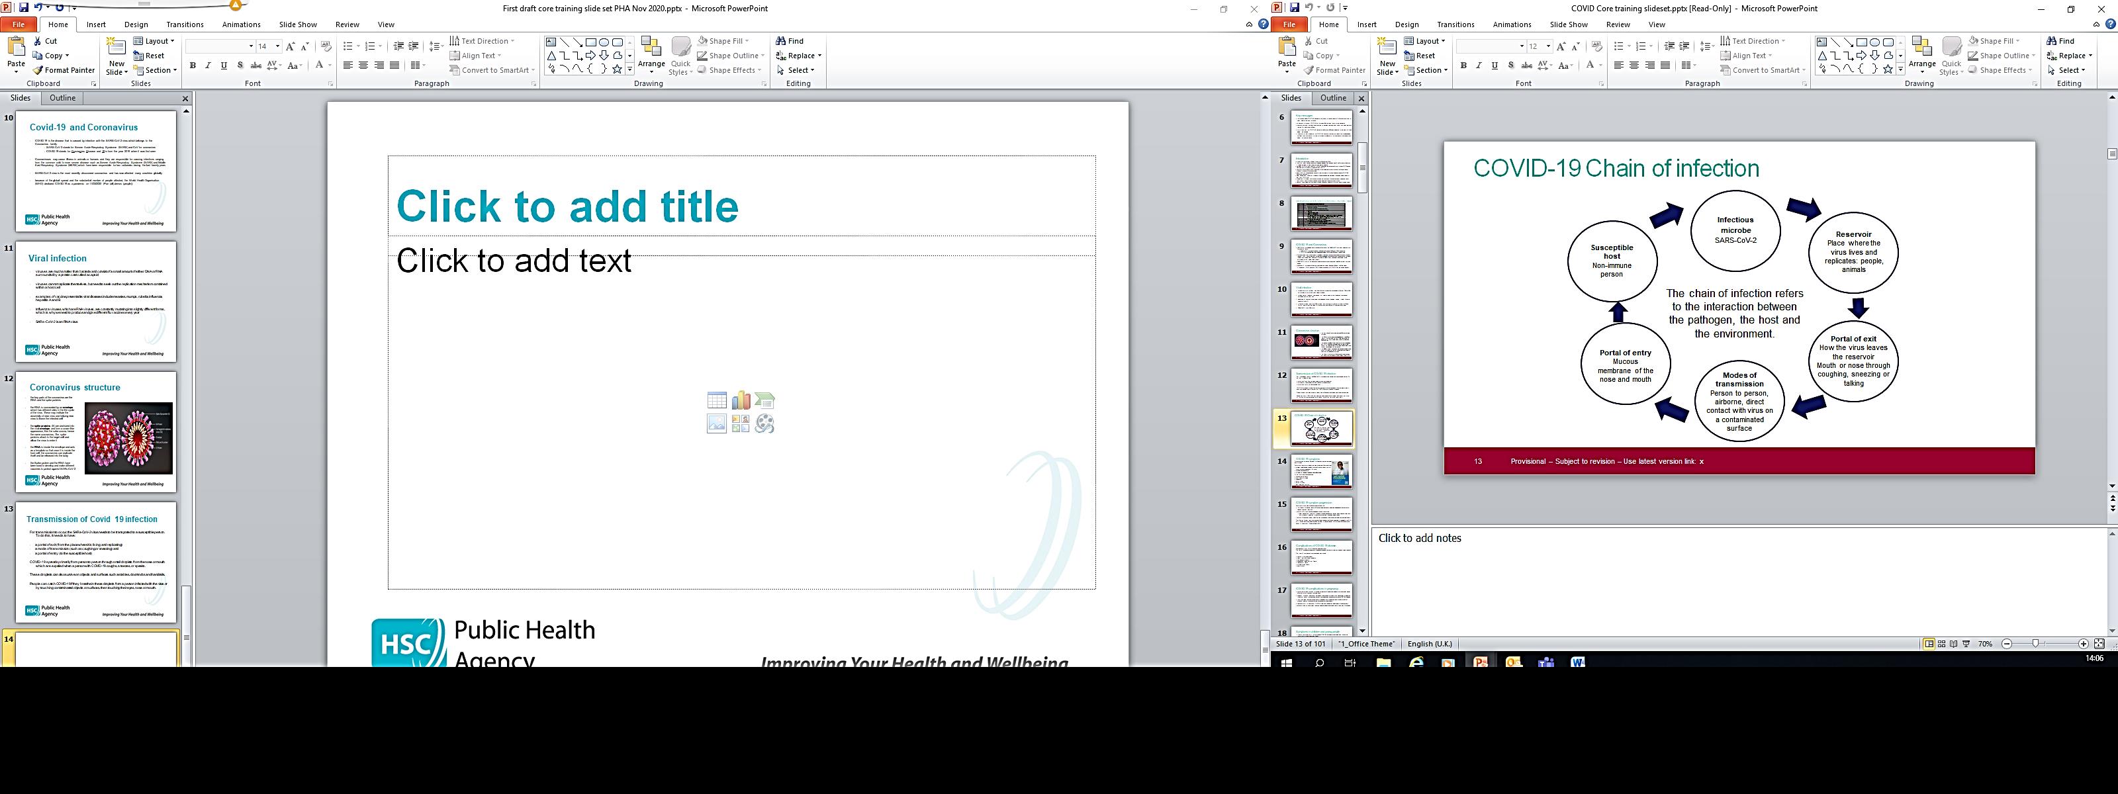Open font size dropdown showing 14
The image size is (2118, 794).
(x=278, y=47)
